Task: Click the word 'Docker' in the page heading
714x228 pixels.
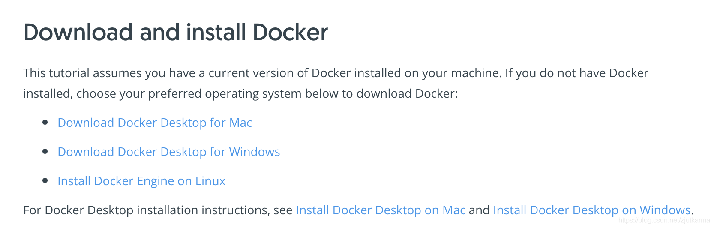Action: (x=290, y=33)
